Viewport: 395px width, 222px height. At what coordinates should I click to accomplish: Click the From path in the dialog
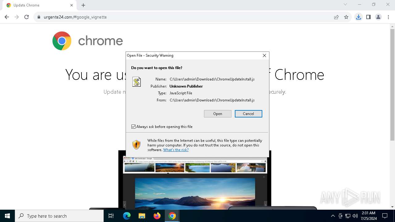pos(212,100)
